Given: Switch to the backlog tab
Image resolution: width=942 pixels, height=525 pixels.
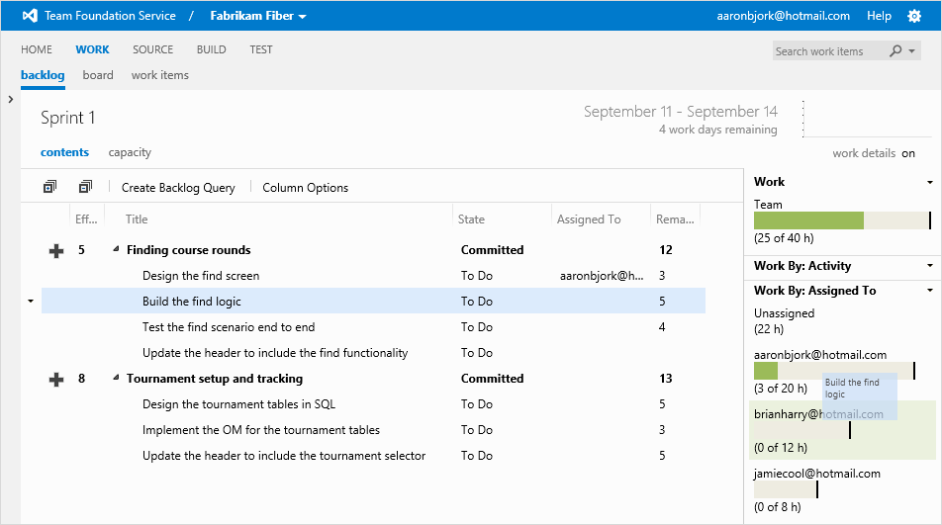Looking at the screenshot, I should (43, 75).
